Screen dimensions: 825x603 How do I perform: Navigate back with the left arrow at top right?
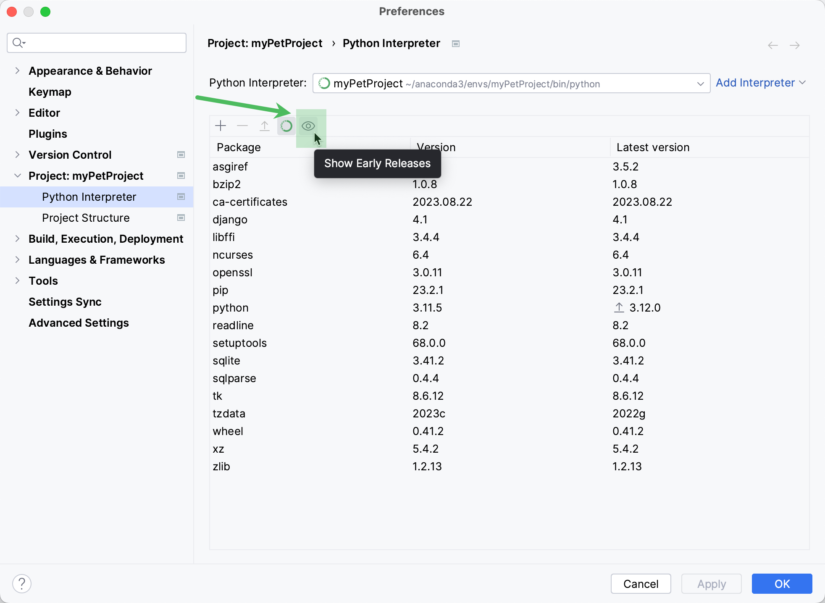[x=772, y=45]
